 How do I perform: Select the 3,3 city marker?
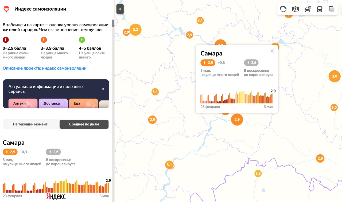(258, 173)
